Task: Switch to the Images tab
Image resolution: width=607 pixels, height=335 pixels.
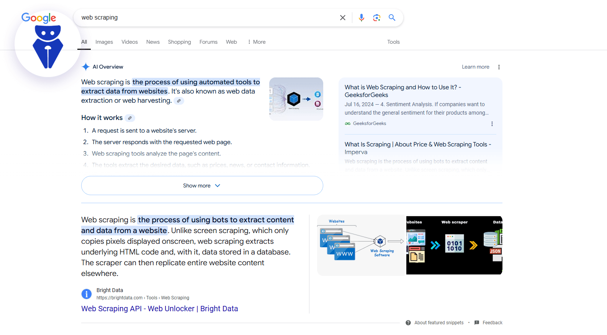Action: (104, 42)
